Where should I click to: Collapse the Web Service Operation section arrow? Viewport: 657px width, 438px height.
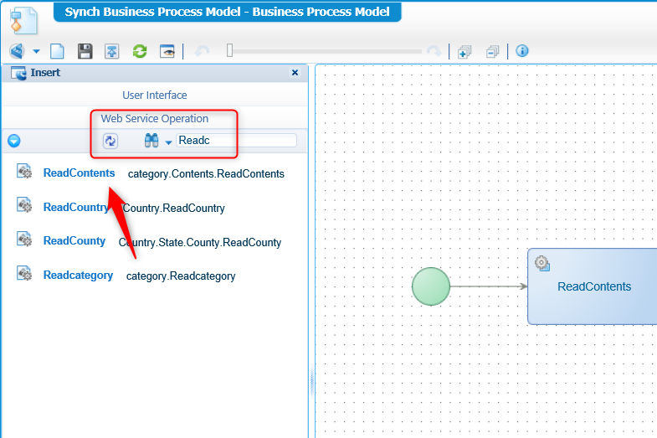pyautogui.click(x=13, y=141)
